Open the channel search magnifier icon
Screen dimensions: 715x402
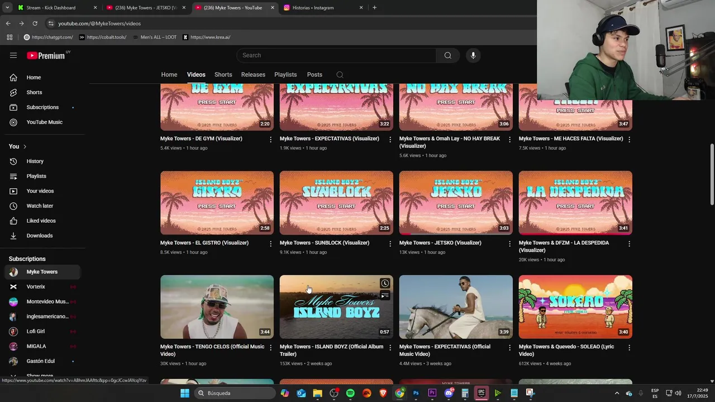[x=340, y=75]
